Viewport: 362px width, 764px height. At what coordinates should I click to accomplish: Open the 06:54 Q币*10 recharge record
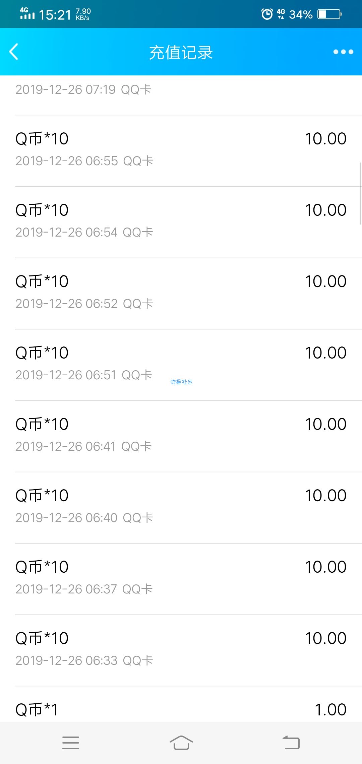(x=181, y=222)
